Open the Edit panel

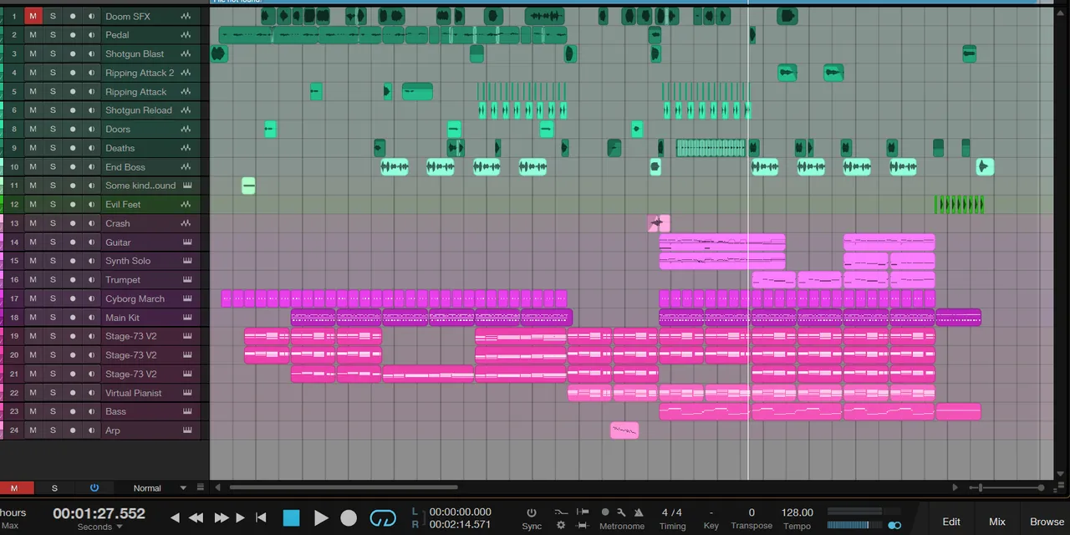(951, 522)
